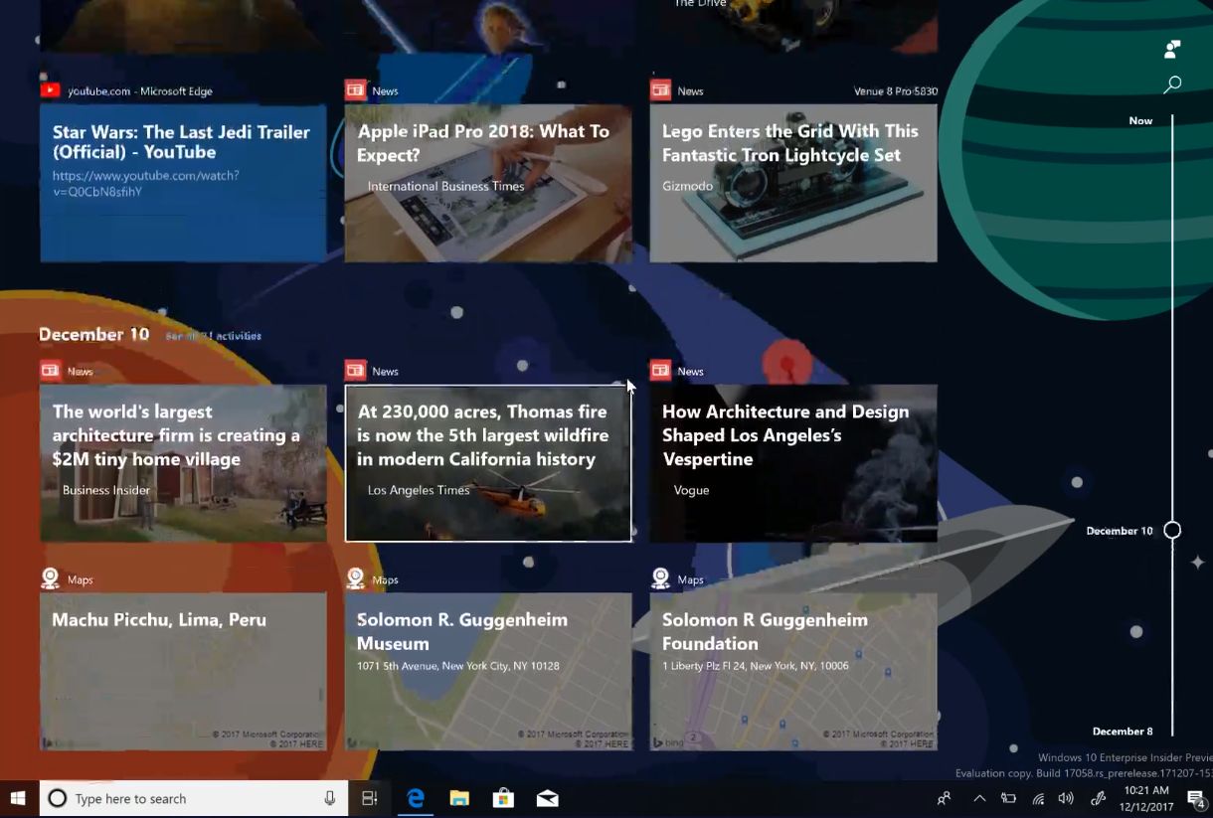The image size is (1213, 818).
Task: Open the Windows Ink Workspace pen icon
Action: click(x=1099, y=798)
